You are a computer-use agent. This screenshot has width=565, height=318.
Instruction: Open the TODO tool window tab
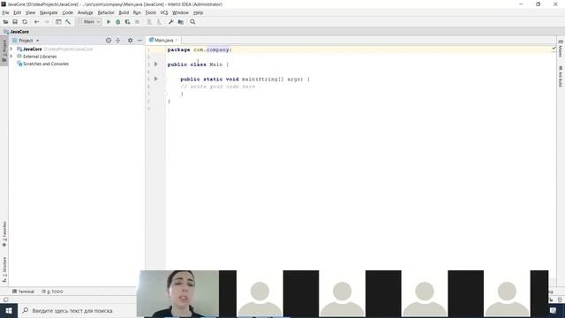(53, 291)
